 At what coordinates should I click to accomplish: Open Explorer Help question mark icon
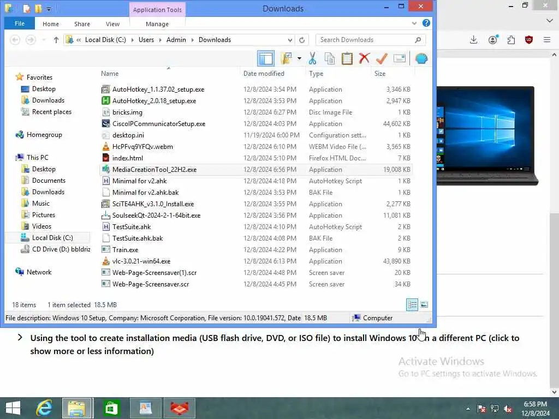tap(426, 23)
